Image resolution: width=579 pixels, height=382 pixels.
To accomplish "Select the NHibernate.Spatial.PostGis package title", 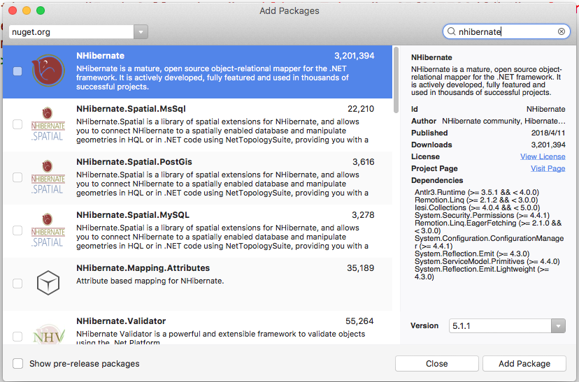I will 134,162.
